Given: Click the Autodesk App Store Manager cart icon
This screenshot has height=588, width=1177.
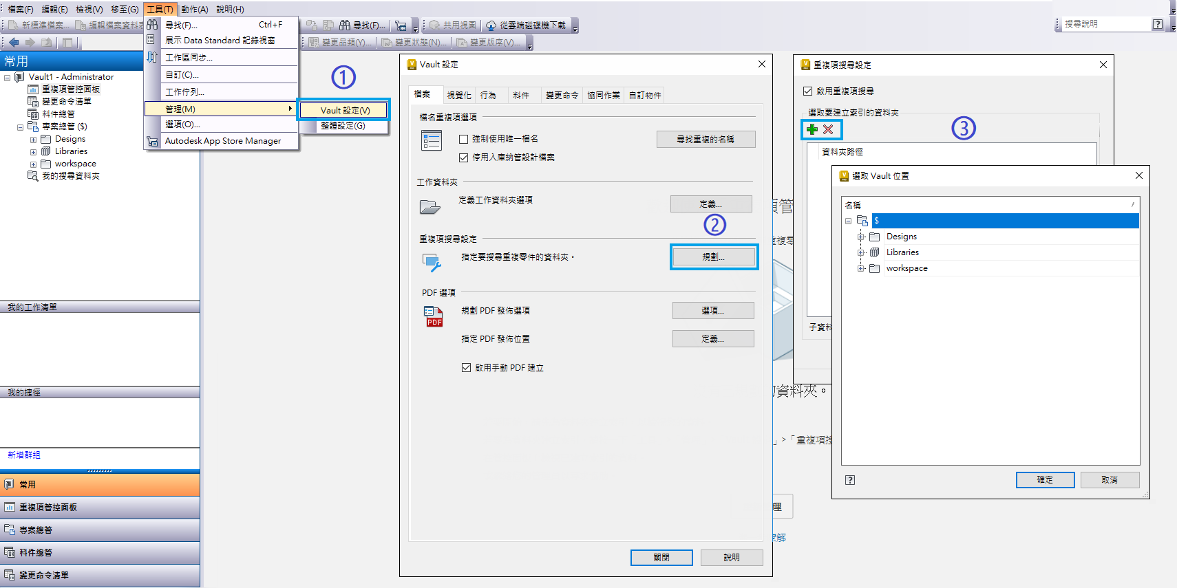Looking at the screenshot, I should point(153,141).
